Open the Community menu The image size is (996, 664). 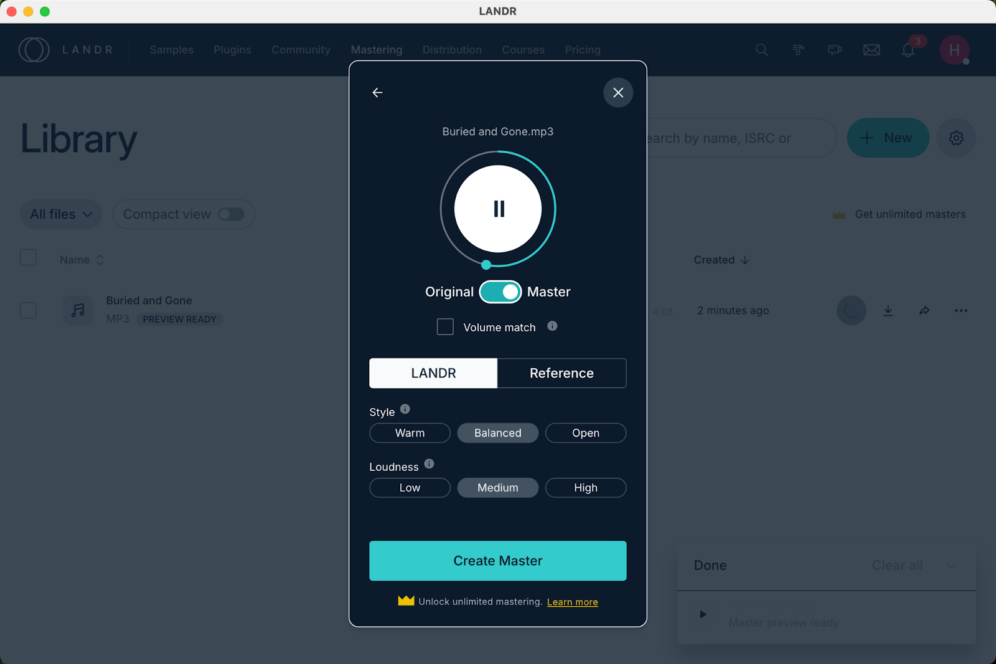pos(301,50)
